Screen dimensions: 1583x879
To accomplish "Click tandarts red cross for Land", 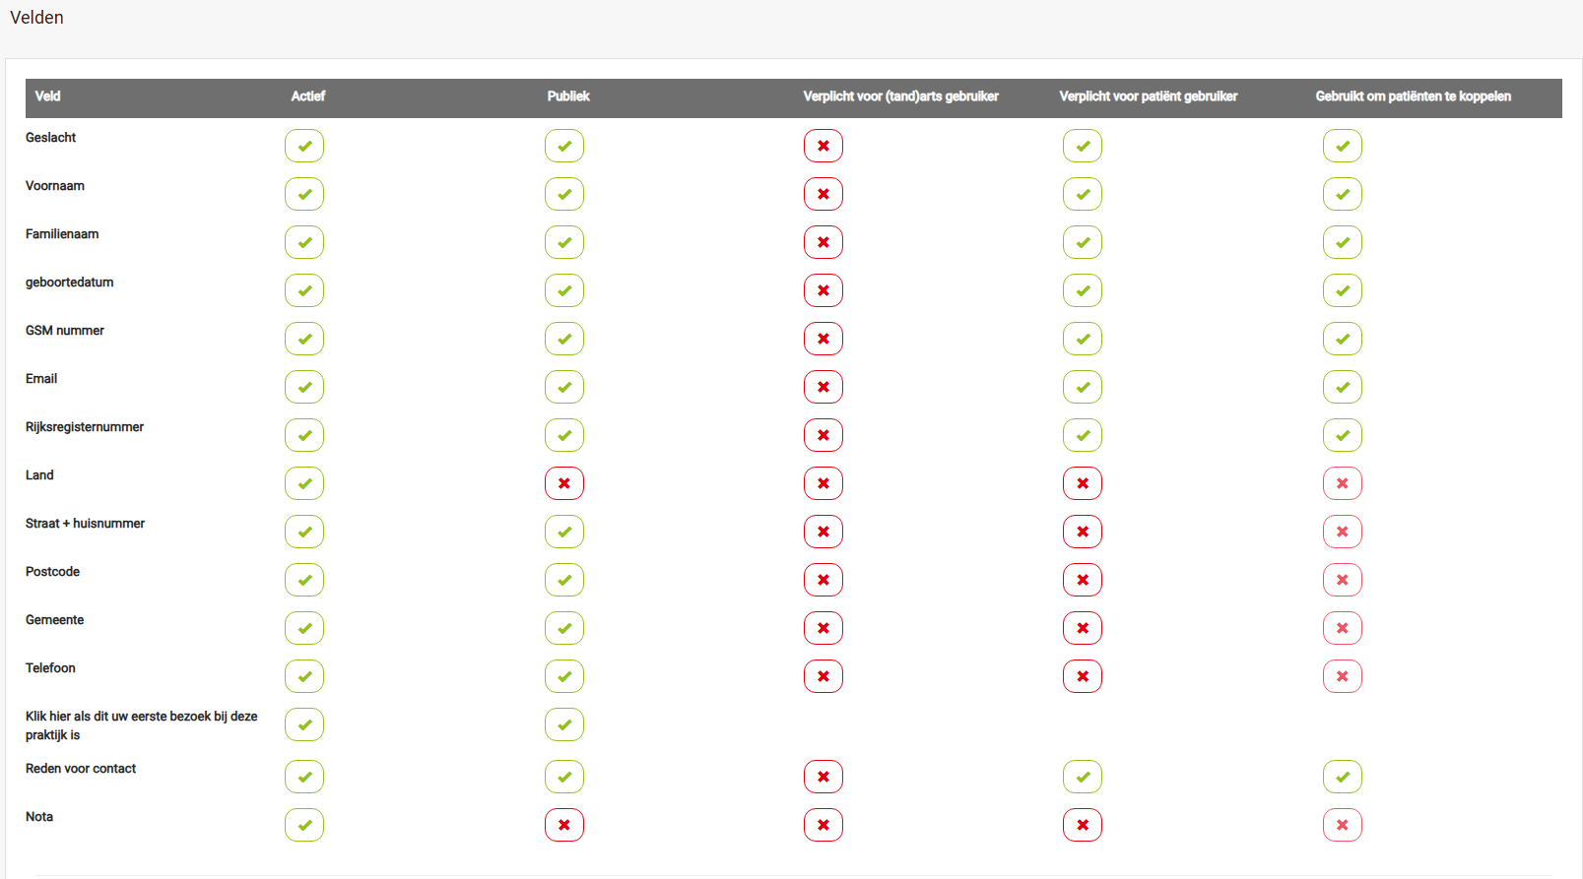I will (x=824, y=483).
